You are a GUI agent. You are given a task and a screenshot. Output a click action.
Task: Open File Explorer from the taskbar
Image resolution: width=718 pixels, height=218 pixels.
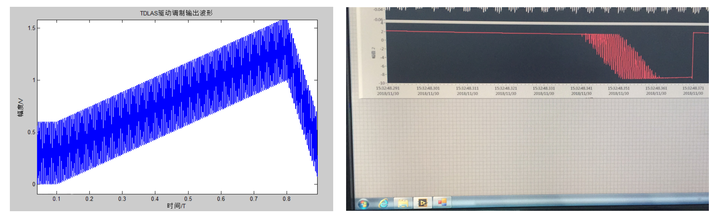[403, 204]
